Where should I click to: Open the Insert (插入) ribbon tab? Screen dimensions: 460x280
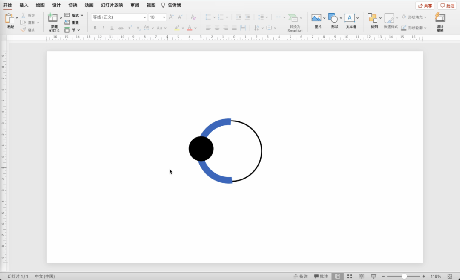(x=24, y=5)
